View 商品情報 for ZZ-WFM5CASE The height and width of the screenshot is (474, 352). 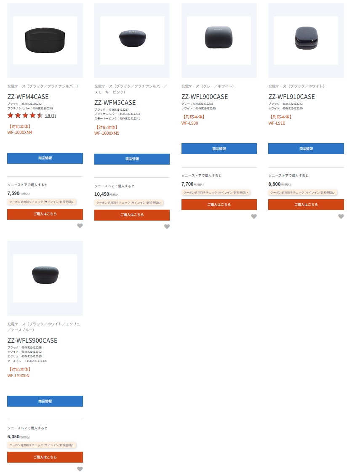pyautogui.click(x=132, y=159)
